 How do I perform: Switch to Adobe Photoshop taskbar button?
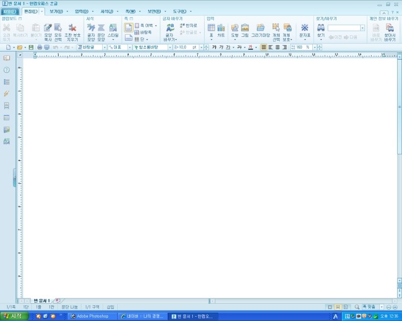pos(92,317)
